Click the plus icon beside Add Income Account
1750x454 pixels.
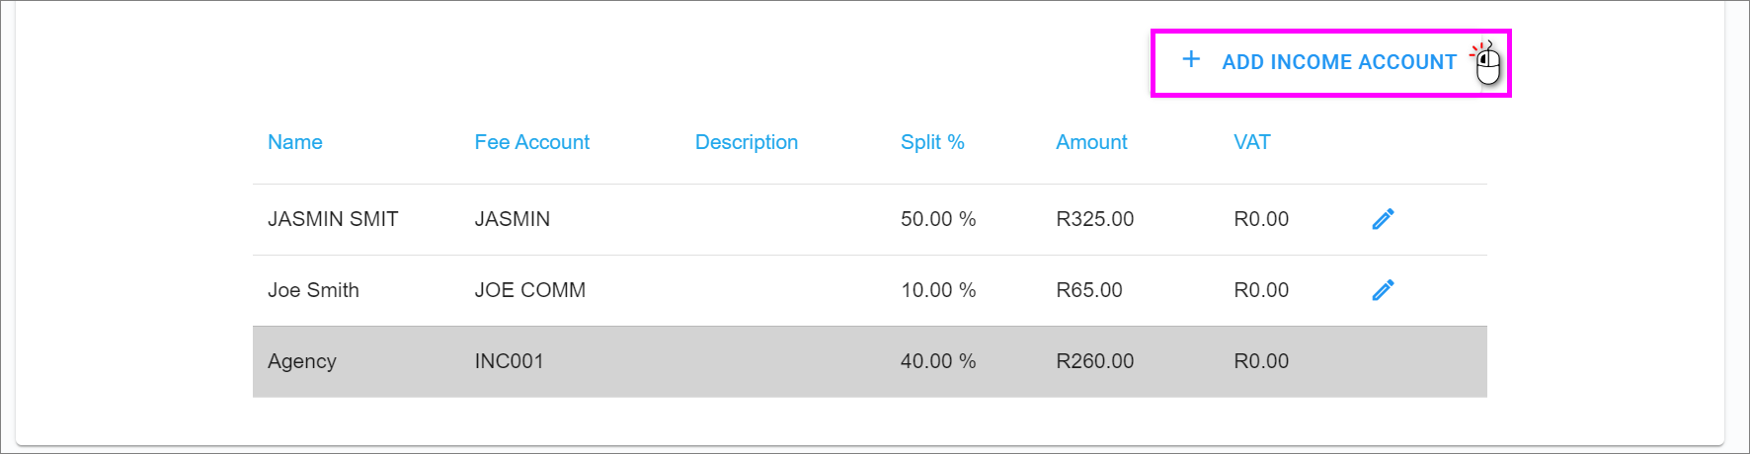click(x=1191, y=60)
